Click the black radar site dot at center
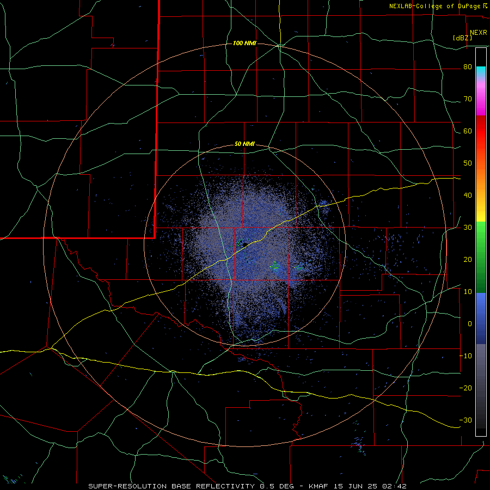Viewport: 490px width, 490px height. [x=246, y=244]
